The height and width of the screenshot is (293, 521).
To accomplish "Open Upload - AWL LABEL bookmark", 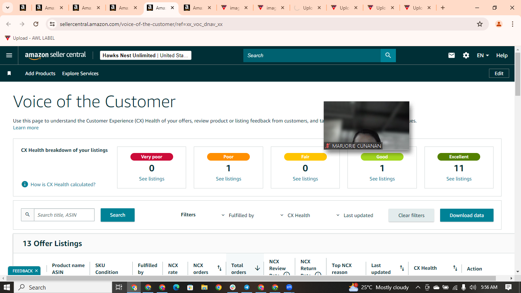I will 30,38.
